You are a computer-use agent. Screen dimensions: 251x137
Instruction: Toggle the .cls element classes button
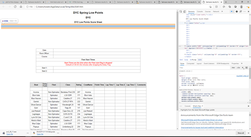[x=238, y=68]
